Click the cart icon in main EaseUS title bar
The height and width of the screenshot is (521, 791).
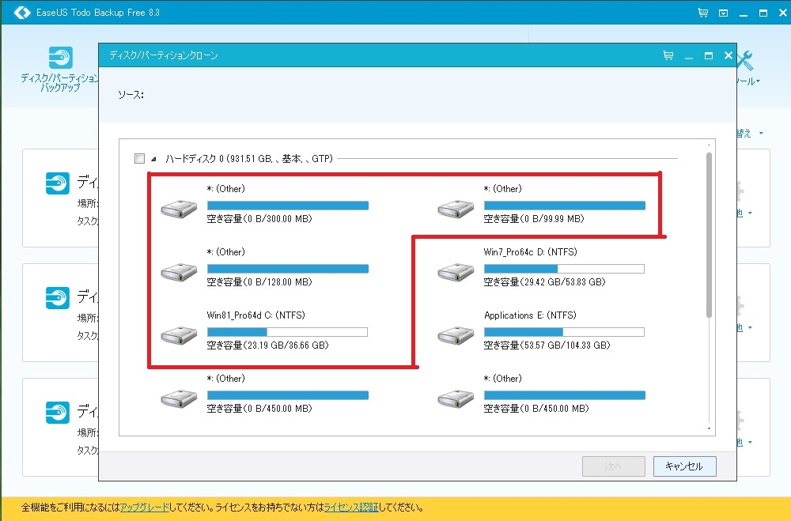pos(702,13)
